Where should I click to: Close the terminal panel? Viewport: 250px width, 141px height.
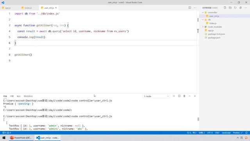point(195,96)
